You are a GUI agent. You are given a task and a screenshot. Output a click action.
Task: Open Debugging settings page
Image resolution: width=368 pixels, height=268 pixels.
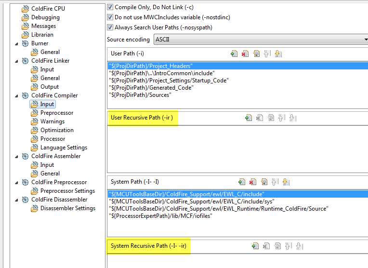pyautogui.click(x=46, y=17)
